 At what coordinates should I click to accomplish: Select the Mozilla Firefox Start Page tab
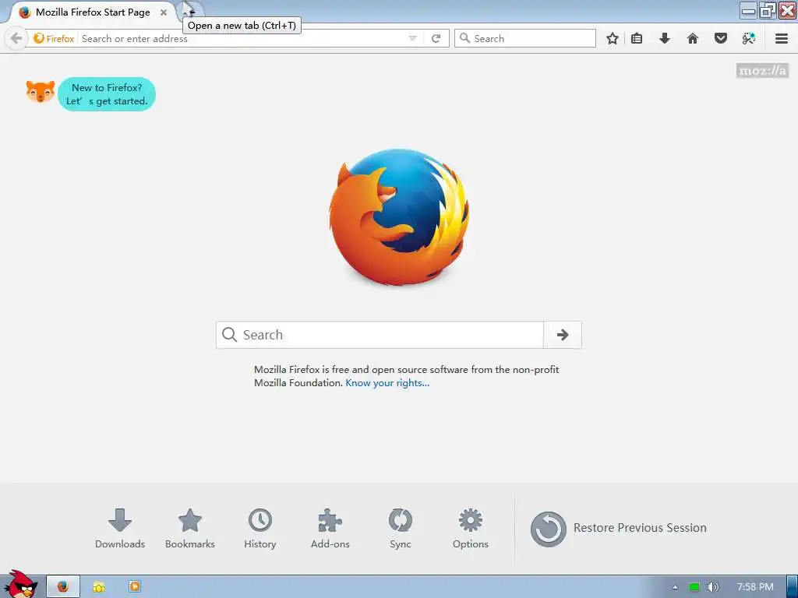pos(92,12)
